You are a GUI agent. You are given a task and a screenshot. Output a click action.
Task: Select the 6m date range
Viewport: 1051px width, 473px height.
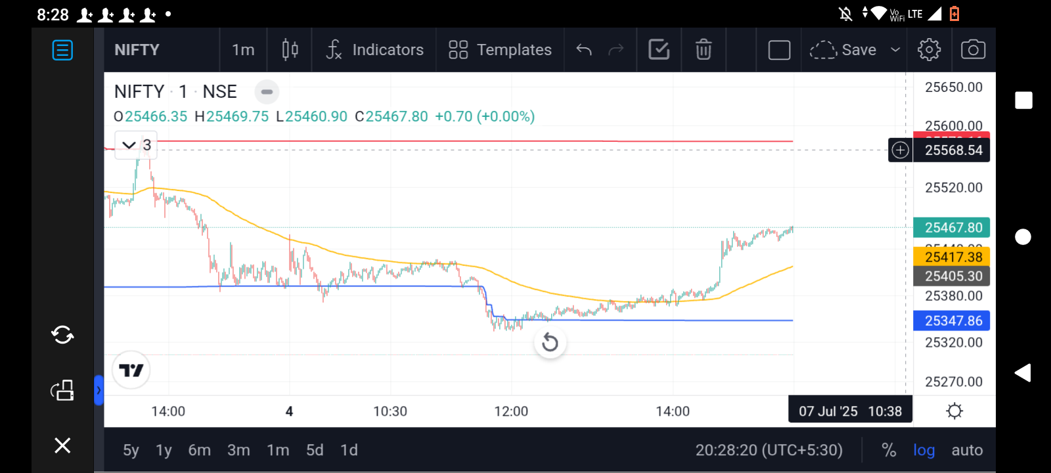(x=200, y=450)
